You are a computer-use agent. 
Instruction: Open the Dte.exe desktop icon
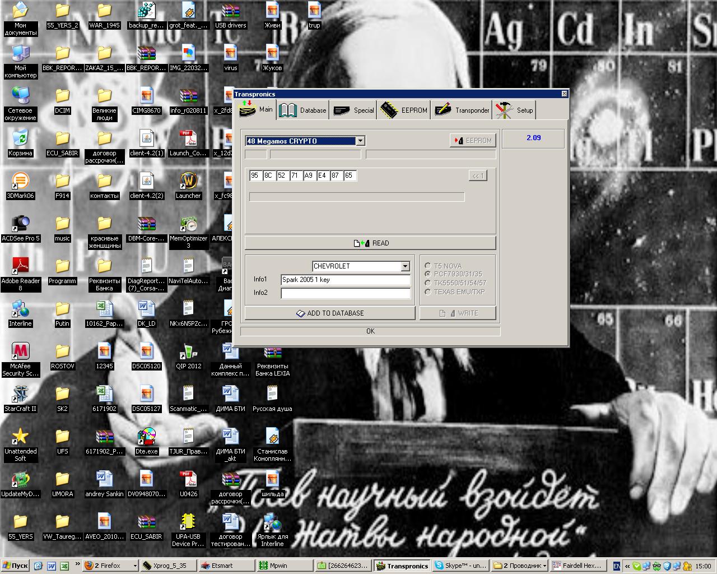[x=146, y=441]
